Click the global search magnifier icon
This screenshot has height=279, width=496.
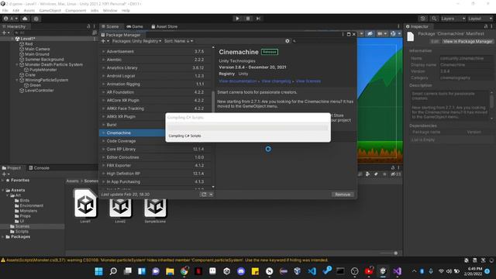click(434, 19)
